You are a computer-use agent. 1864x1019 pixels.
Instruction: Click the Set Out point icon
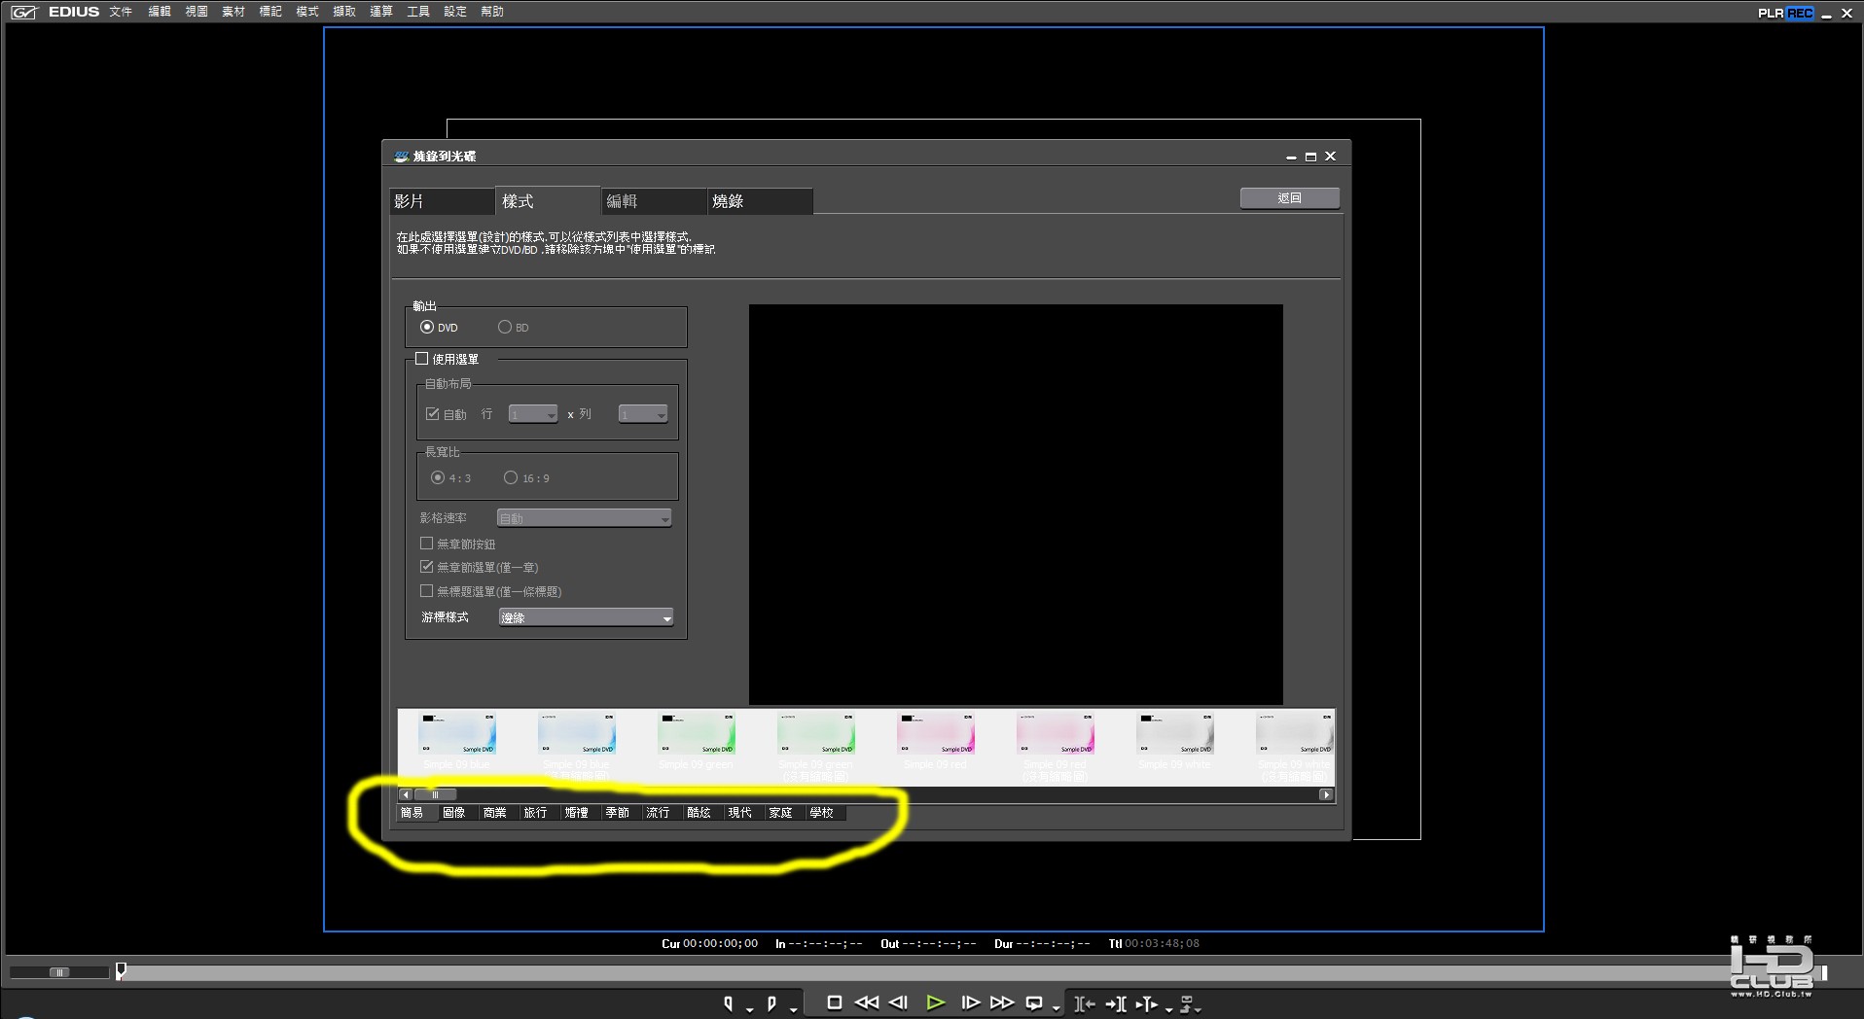point(771,1003)
